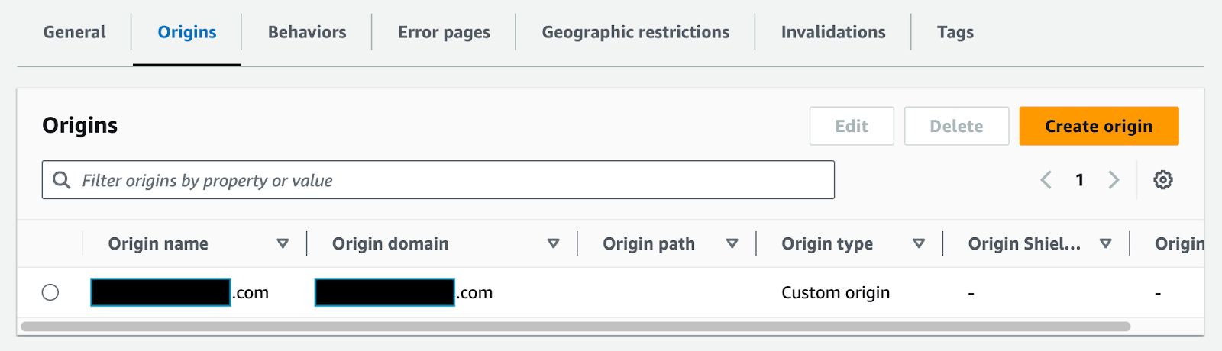The height and width of the screenshot is (351, 1222).
Task: Click the Delete button
Action: 956,126
